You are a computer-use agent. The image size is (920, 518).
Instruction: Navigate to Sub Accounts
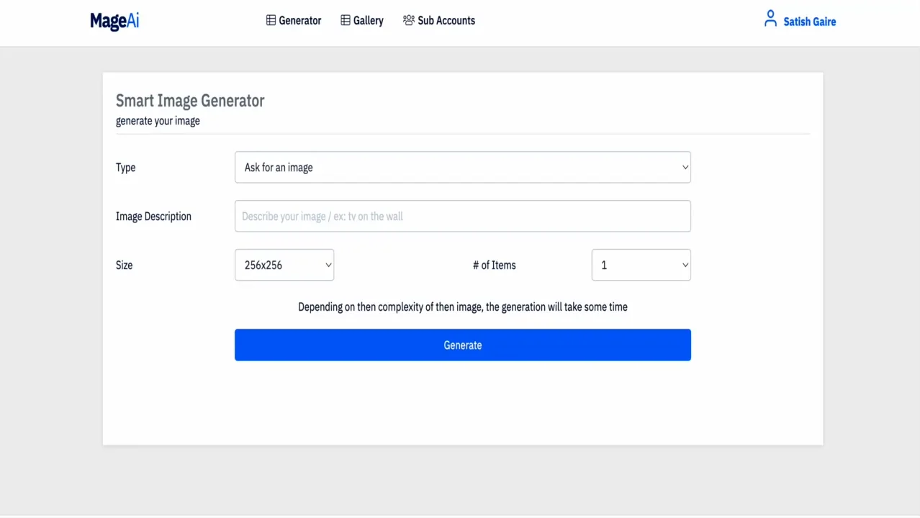(x=446, y=21)
